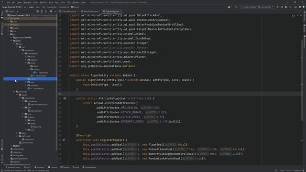The width and height of the screenshot is (306, 172).
Task: Select tiger.png texture in tree
Action: coord(37,127)
